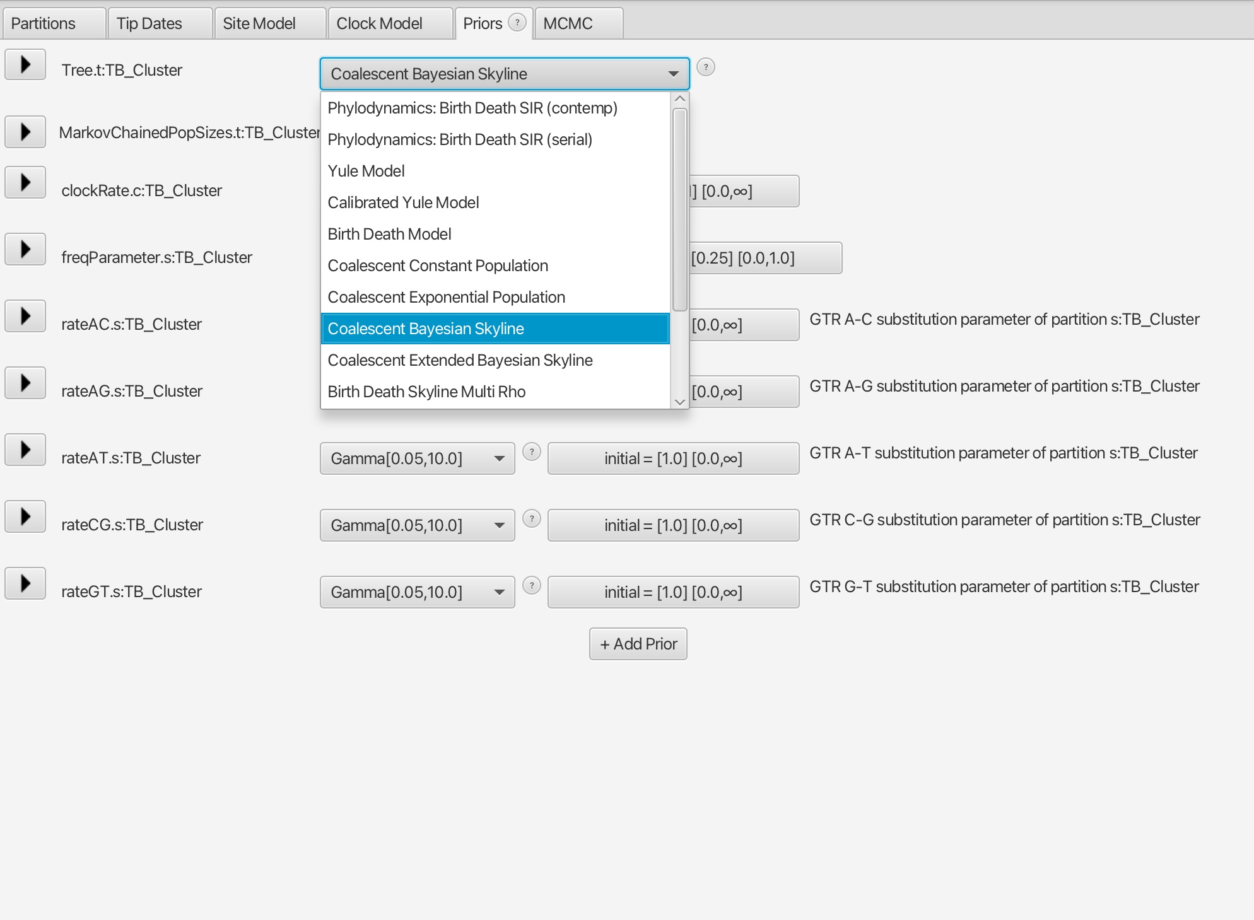
Task: Open rateAT Gamma distribution dropdown
Action: pyautogui.click(x=417, y=458)
